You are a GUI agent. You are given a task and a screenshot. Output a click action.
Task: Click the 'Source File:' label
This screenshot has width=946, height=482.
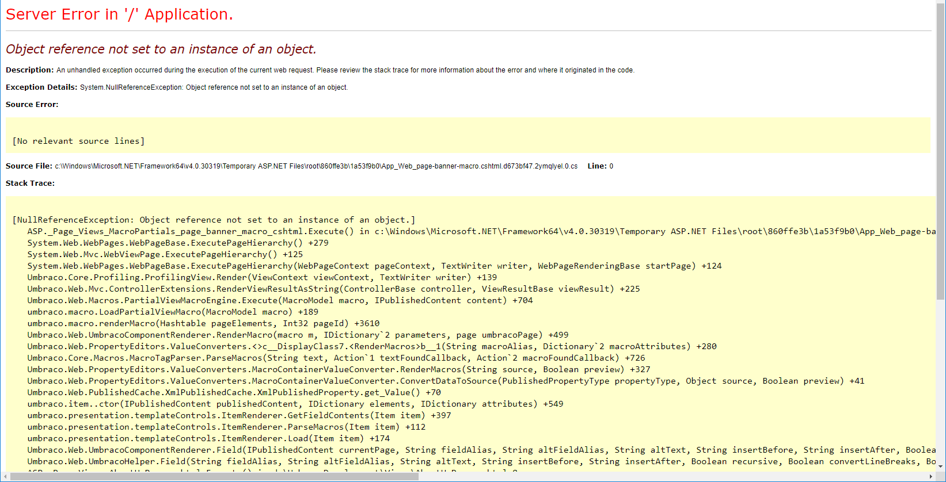click(x=29, y=166)
